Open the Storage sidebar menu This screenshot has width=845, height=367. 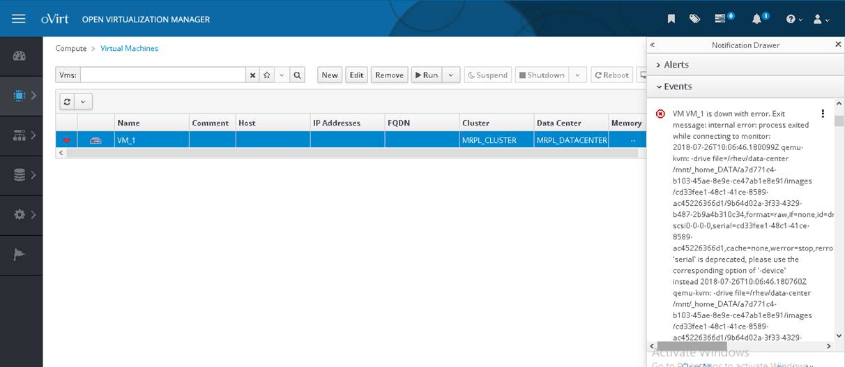click(21, 175)
